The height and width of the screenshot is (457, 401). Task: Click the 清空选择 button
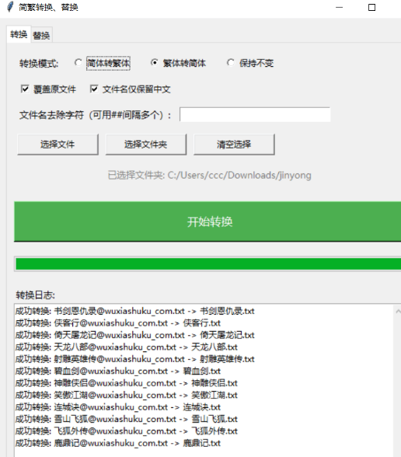point(234,145)
